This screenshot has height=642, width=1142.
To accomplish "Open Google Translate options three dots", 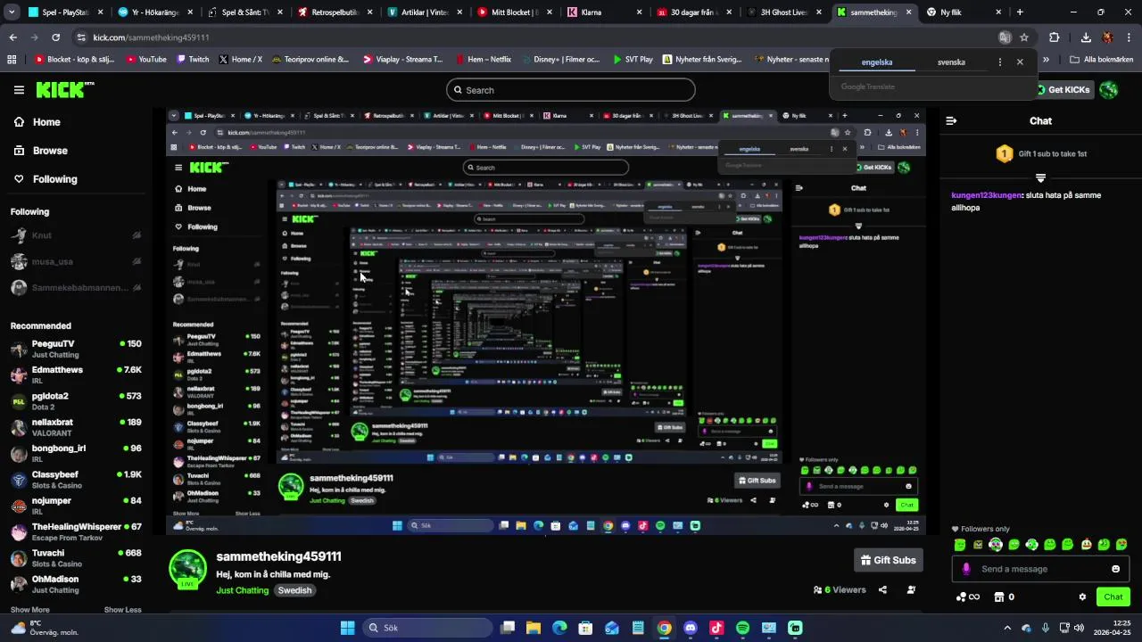I will 999,62.
